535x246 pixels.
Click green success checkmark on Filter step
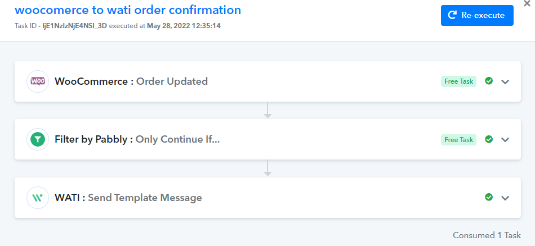[x=489, y=139]
